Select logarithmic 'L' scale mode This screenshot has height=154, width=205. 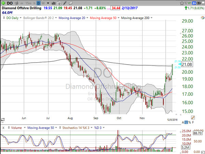click(x=186, y=123)
